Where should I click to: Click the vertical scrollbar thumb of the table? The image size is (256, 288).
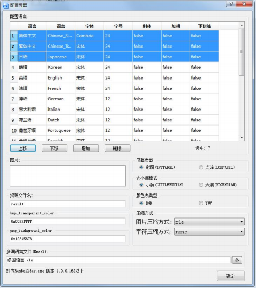click(242, 52)
